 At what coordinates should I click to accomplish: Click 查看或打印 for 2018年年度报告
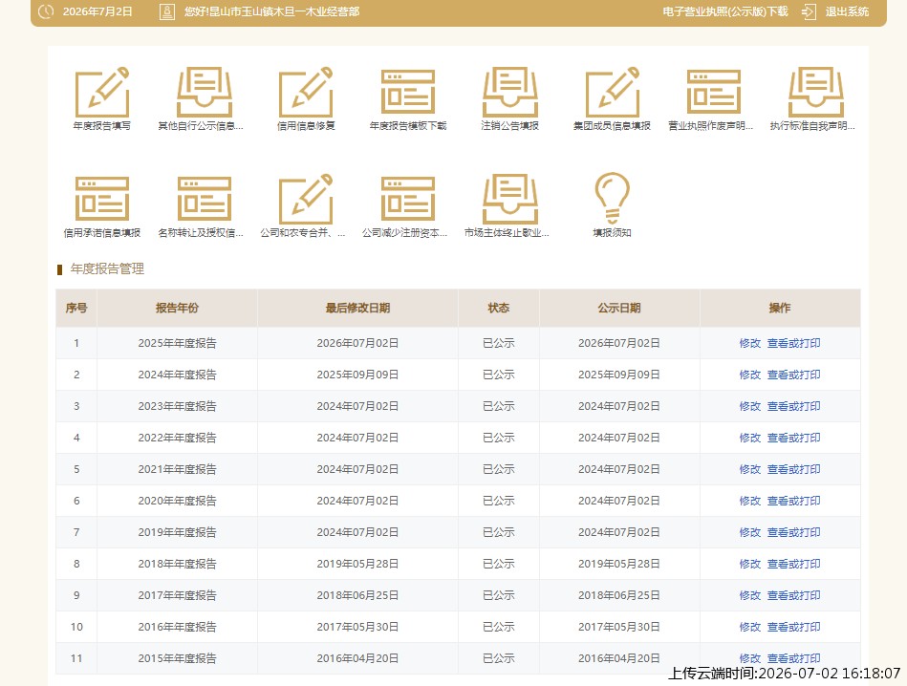point(793,564)
